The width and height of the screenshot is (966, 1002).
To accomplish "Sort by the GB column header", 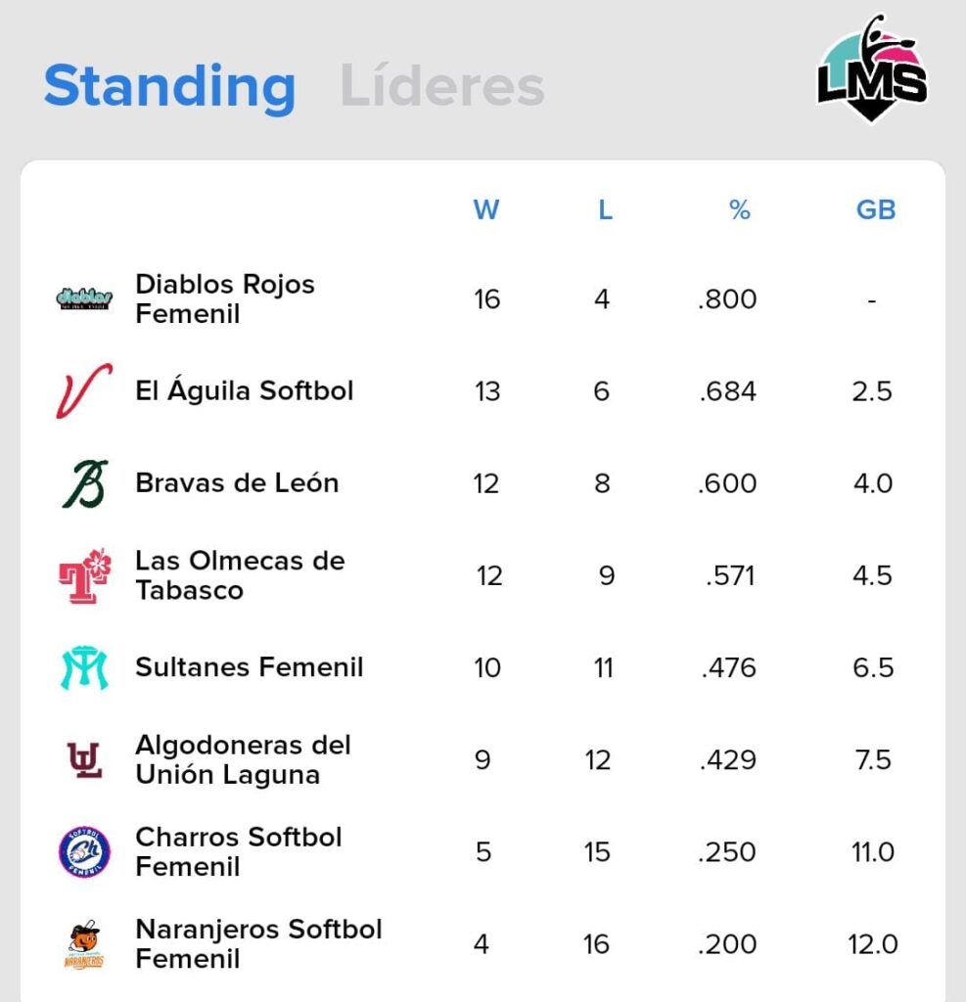I will 876,209.
